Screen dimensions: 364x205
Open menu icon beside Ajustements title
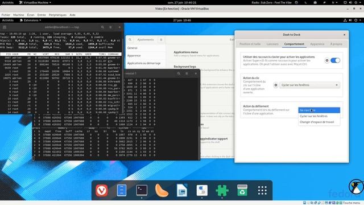tap(161, 40)
